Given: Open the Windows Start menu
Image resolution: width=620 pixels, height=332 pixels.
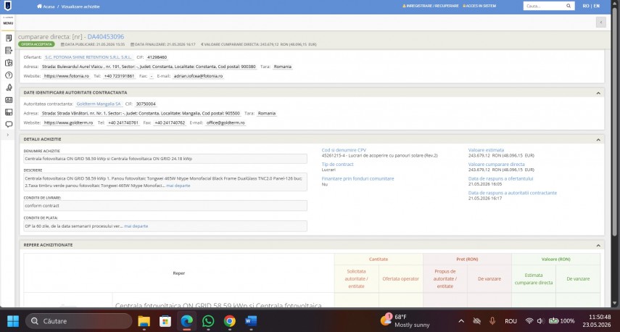Looking at the screenshot, I should 12,321.
